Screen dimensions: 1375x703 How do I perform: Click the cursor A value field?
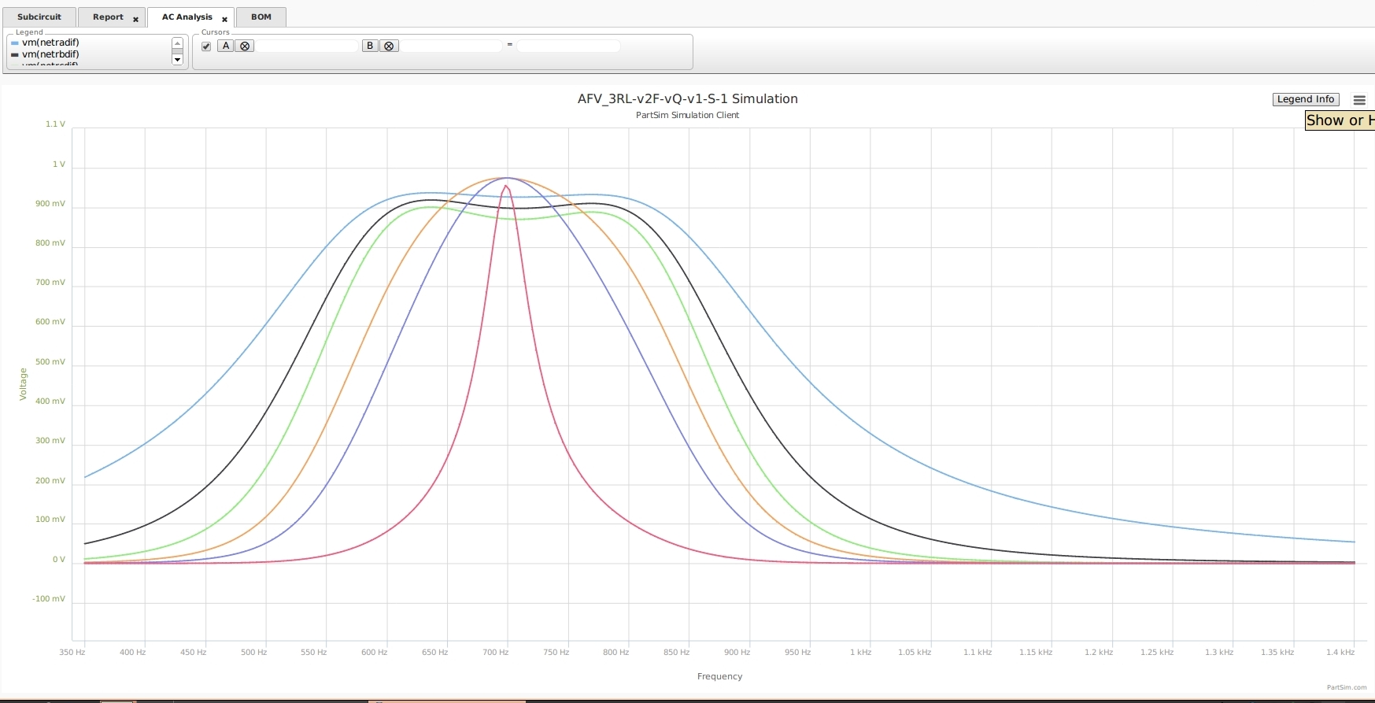click(307, 46)
